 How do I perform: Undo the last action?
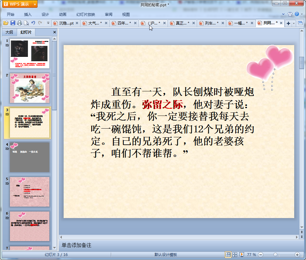tap(33, 23)
